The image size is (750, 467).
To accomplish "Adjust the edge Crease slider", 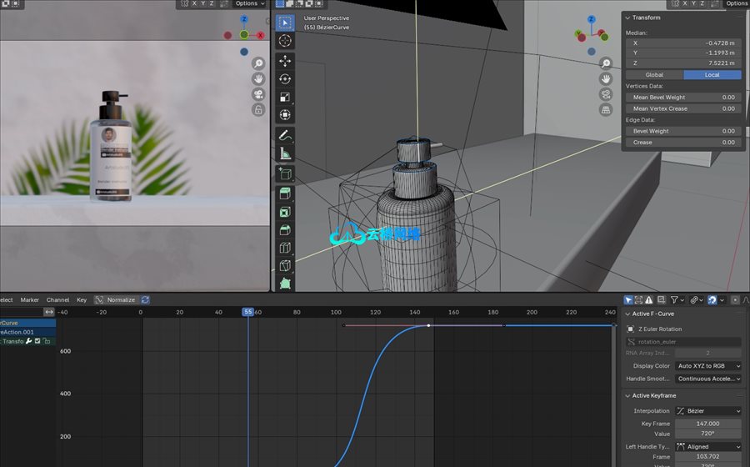I will click(x=683, y=143).
